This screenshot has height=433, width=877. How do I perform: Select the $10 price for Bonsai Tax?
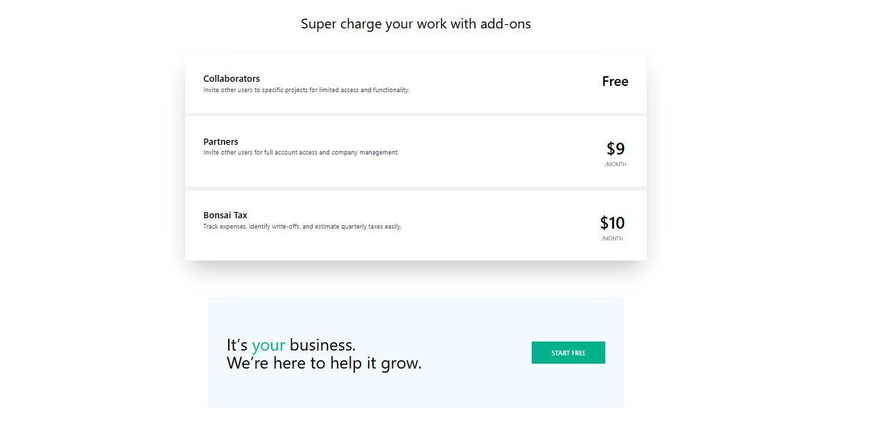[612, 223]
